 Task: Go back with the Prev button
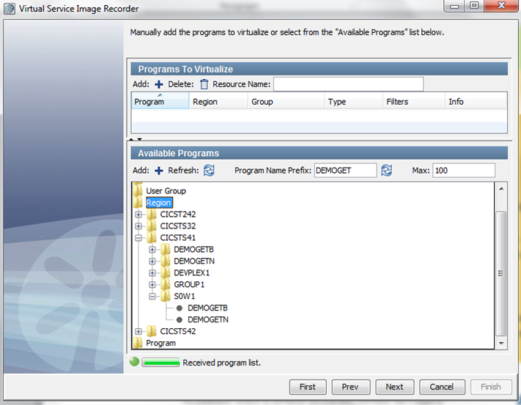[x=350, y=387]
